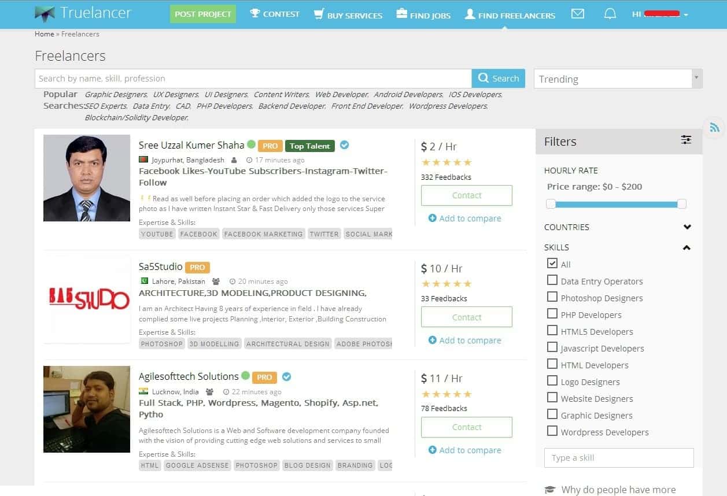
Task: Open Blockchain/Solidity Developer popular search
Action: pos(136,117)
